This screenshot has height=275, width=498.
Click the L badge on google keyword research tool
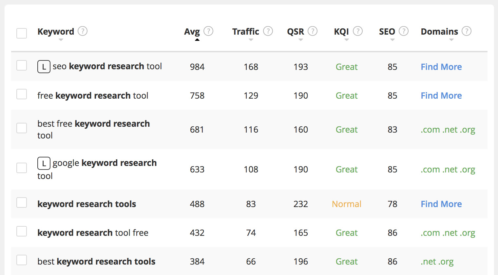tap(44, 163)
